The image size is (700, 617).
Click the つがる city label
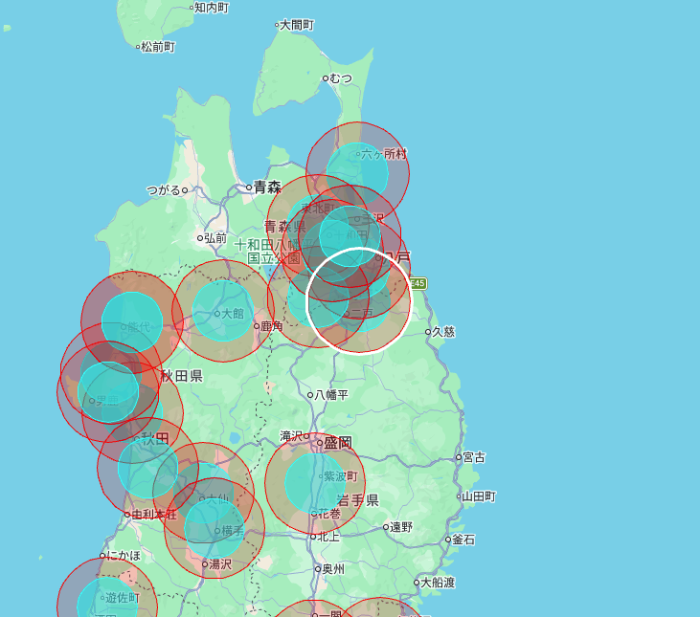click(x=164, y=190)
